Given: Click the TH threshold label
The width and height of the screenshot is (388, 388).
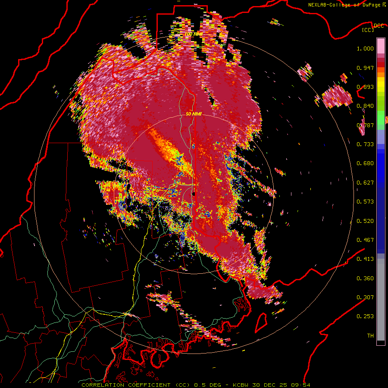Looking at the screenshot, I should tap(370, 336).
